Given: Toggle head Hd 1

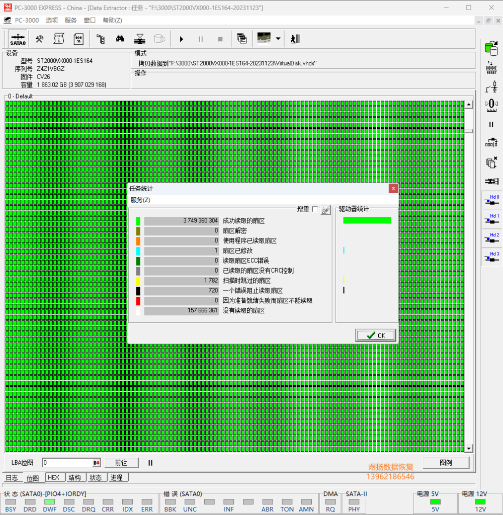Looking at the screenshot, I should click(491, 219).
